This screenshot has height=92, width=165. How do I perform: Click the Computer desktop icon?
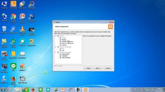[4, 5]
